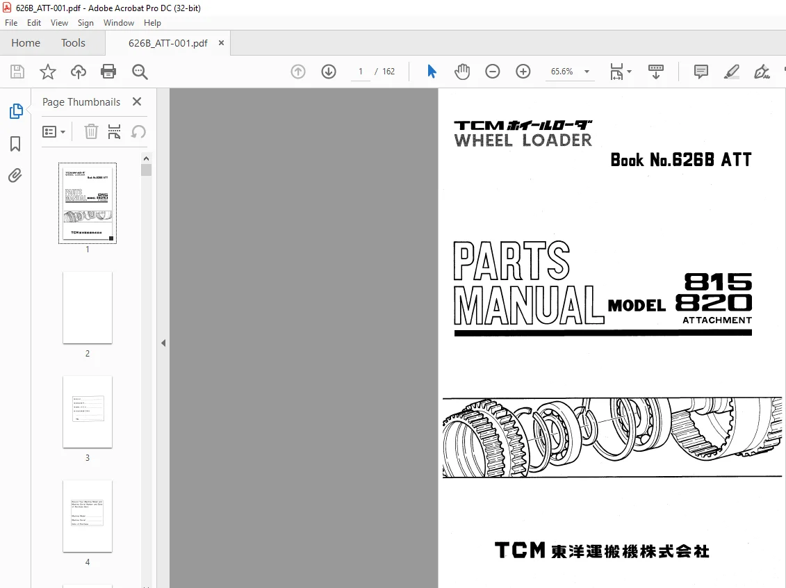Click the Save file icon
Screen dimensions: 786x588
[x=17, y=72]
